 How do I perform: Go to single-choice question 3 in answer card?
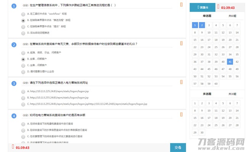[x=209, y=25]
